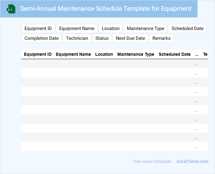
Task: Select the Equipment ID tag
Action: tap(38, 28)
